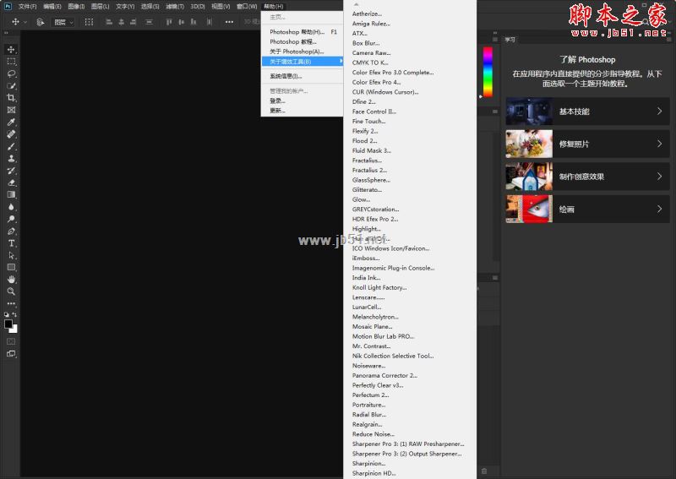676x479 pixels.
Task: Click the foreground color swatch
Action: 8,324
